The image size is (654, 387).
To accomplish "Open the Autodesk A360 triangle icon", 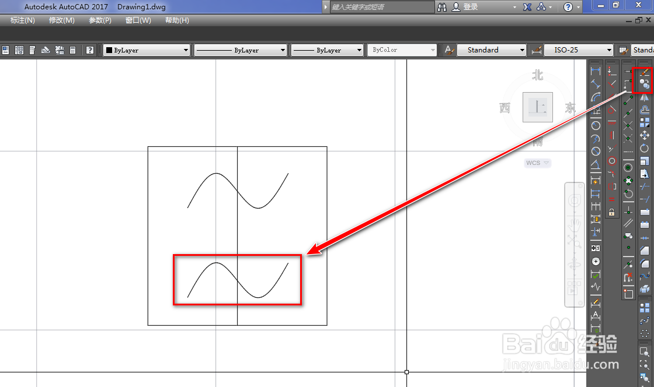I will 541,6.
